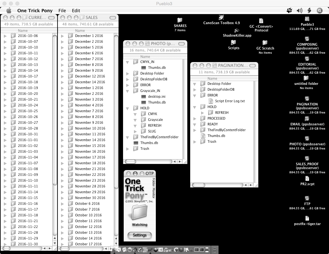Open the SHARES folder on the desktop

pyautogui.click(x=180, y=20)
